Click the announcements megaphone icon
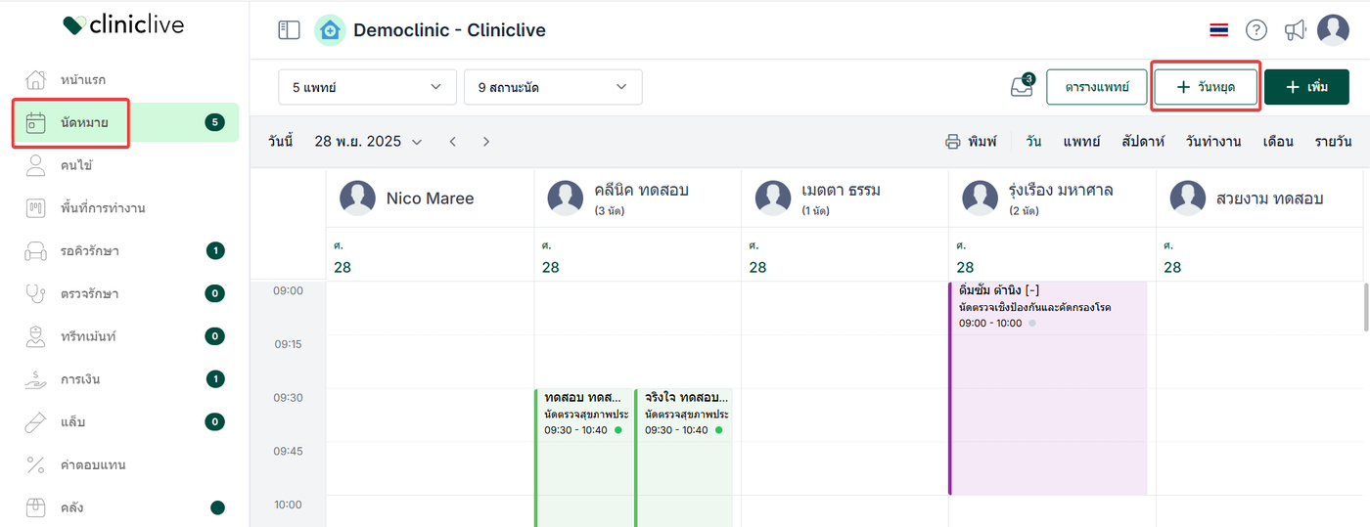The width and height of the screenshot is (1370, 527). [x=1295, y=30]
